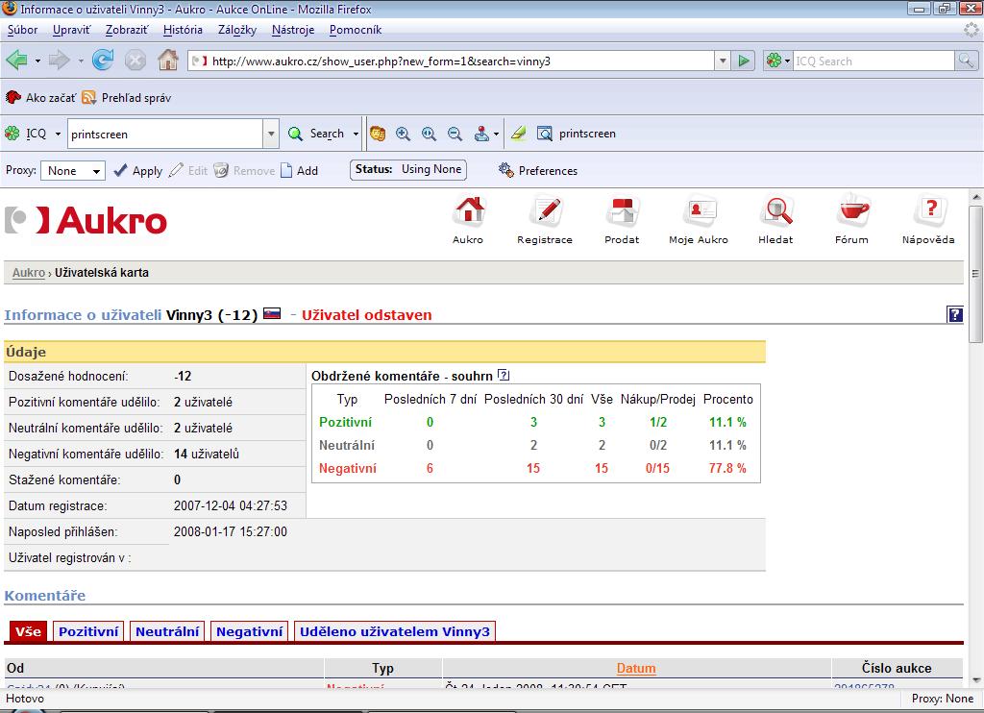Screen dimensions: 984x713
Task: Open the Search options dropdown arrow
Action: click(356, 134)
